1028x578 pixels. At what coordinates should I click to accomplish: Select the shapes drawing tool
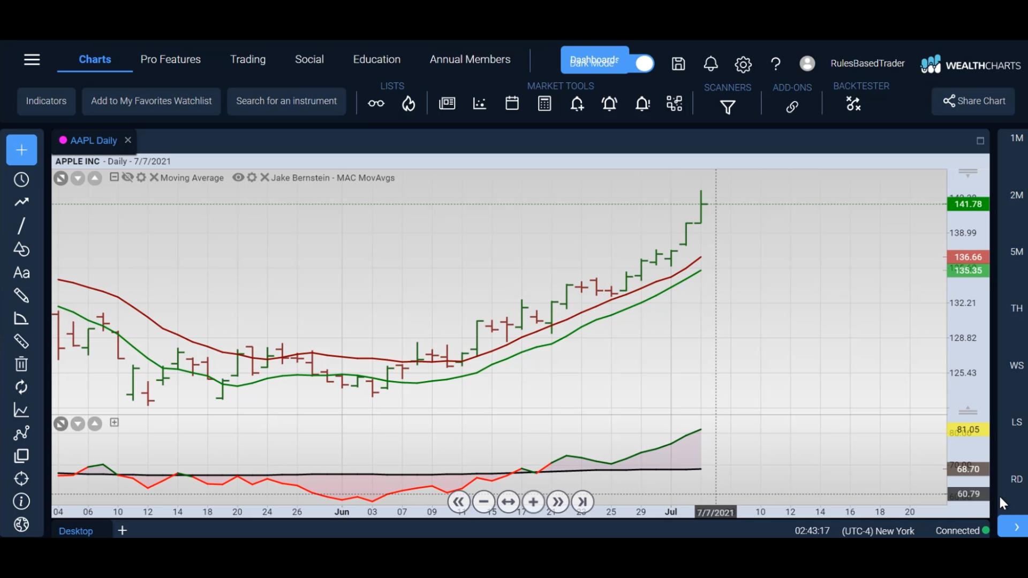(21, 249)
